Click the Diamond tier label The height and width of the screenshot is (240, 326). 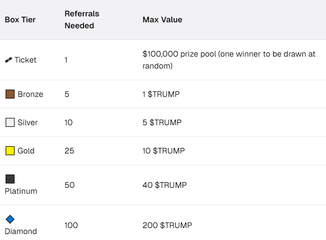click(21, 231)
